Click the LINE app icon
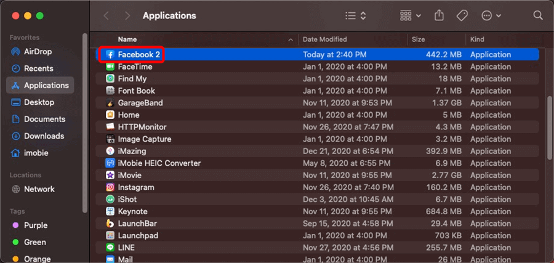 [x=110, y=248]
